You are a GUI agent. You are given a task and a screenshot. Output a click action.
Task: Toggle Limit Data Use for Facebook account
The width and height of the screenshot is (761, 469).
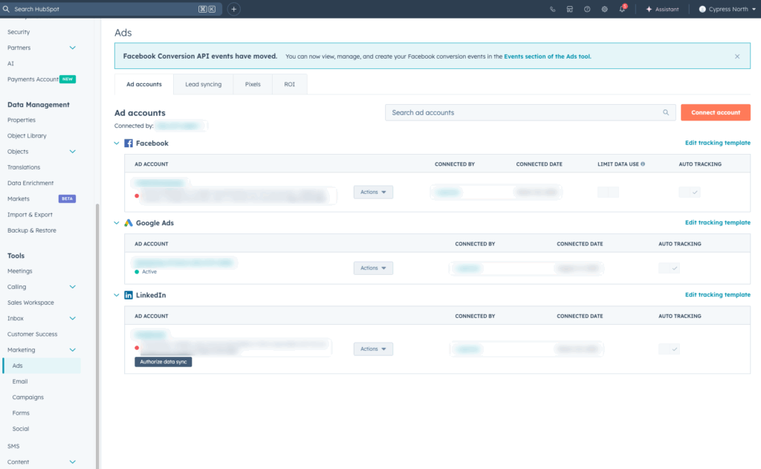(608, 192)
